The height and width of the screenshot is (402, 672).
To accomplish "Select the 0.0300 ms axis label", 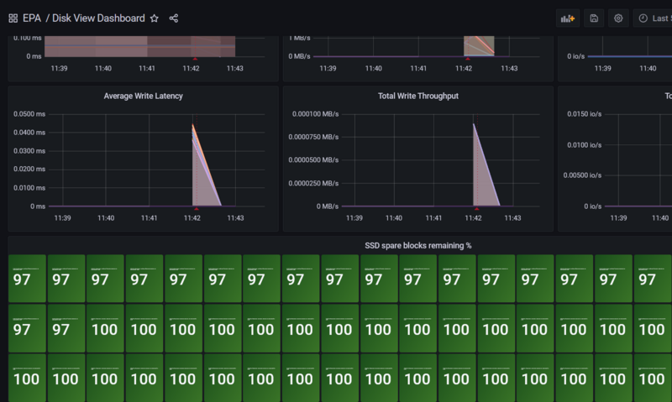I will tap(29, 151).
